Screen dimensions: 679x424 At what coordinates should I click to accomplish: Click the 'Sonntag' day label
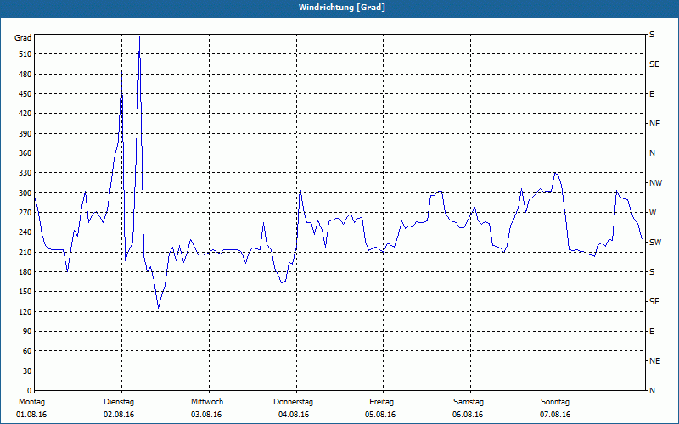[x=555, y=402]
